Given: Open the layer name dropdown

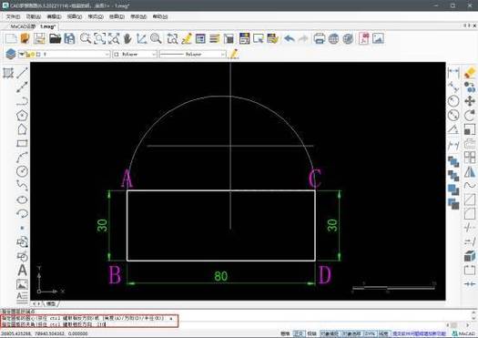Looking at the screenshot, I should click(64, 55).
